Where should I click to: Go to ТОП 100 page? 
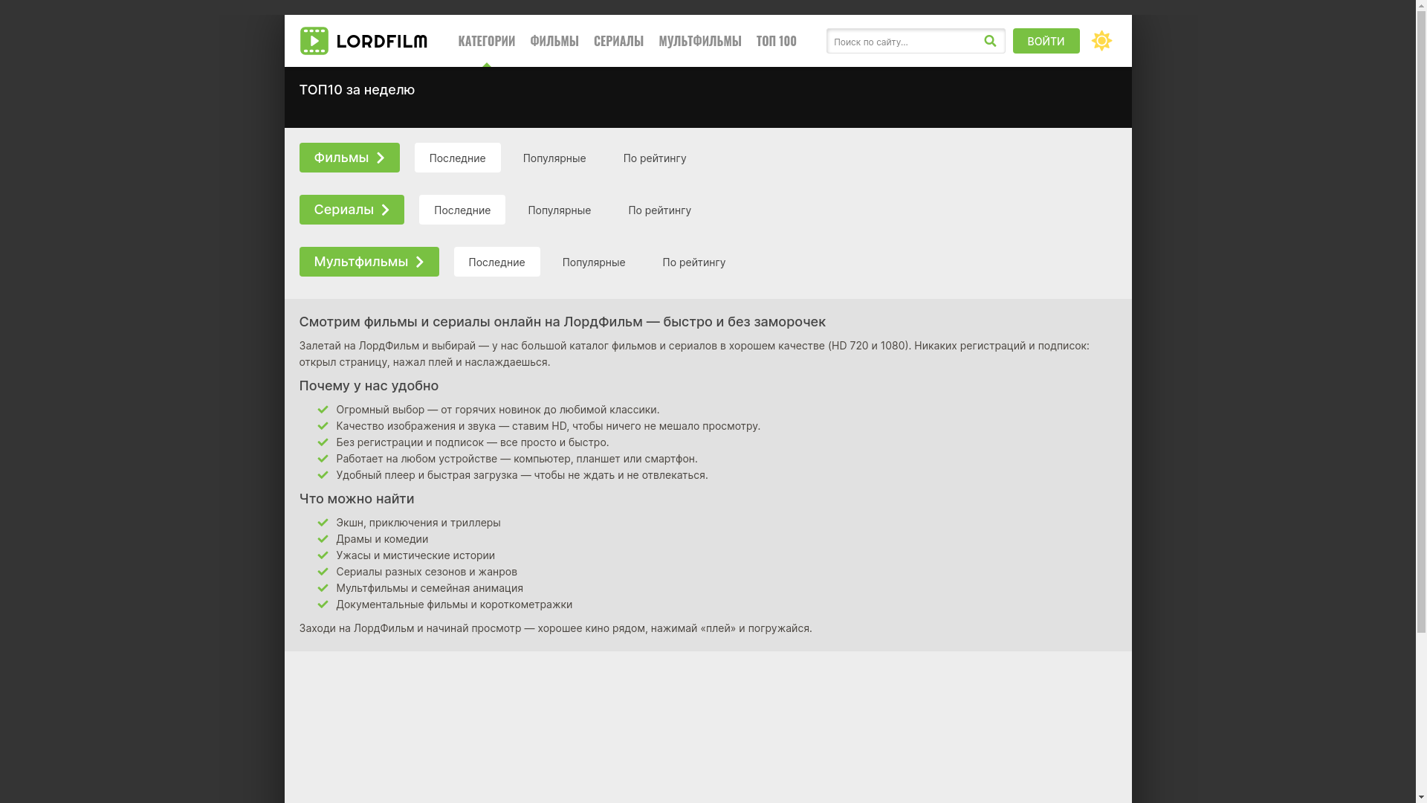(x=776, y=41)
